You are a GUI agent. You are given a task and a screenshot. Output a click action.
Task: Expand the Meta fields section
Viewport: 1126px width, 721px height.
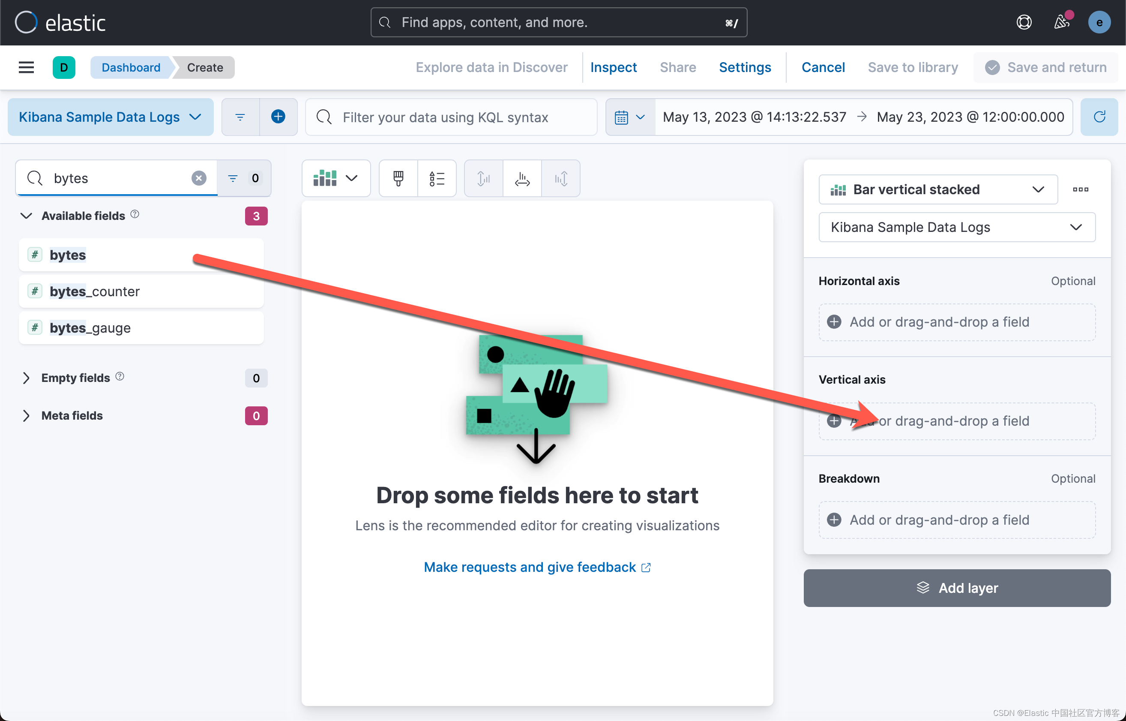point(27,416)
